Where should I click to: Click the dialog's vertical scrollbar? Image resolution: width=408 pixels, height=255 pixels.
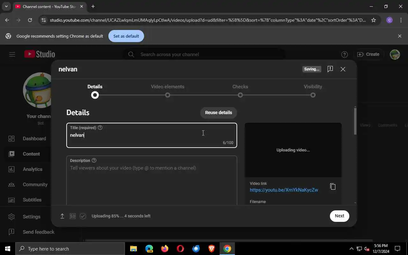pyautogui.click(x=355, y=121)
